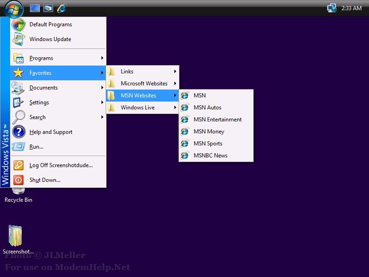
Task: Click the IE icon beside MSN Entertainment
Action: click(185, 120)
